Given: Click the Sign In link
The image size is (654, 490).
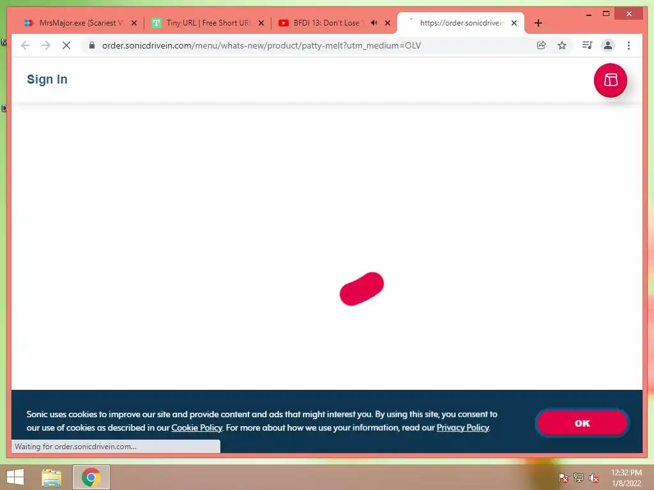Looking at the screenshot, I should pos(47,79).
